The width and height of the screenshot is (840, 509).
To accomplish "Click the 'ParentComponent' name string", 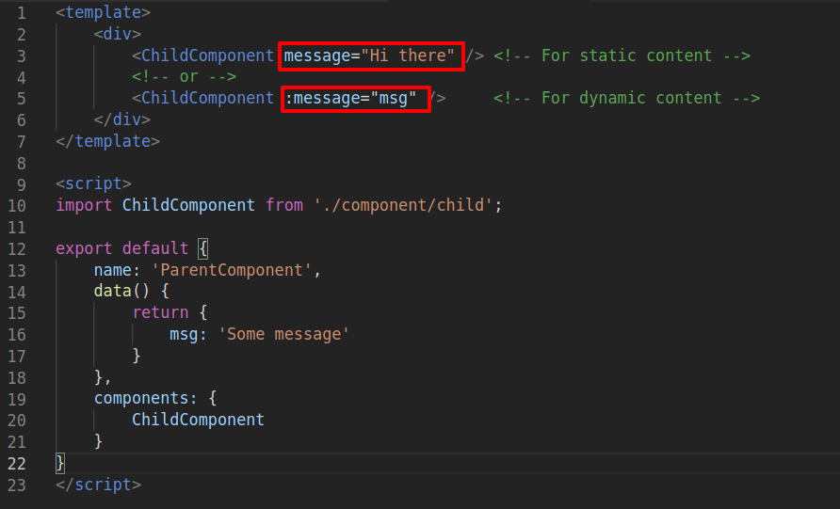I will click(232, 270).
